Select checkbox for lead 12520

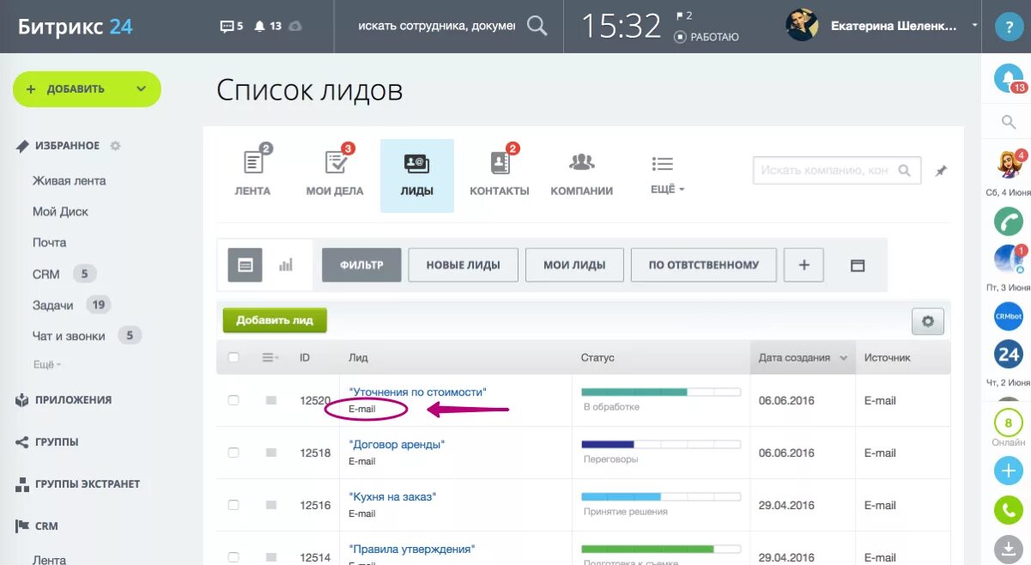(233, 400)
